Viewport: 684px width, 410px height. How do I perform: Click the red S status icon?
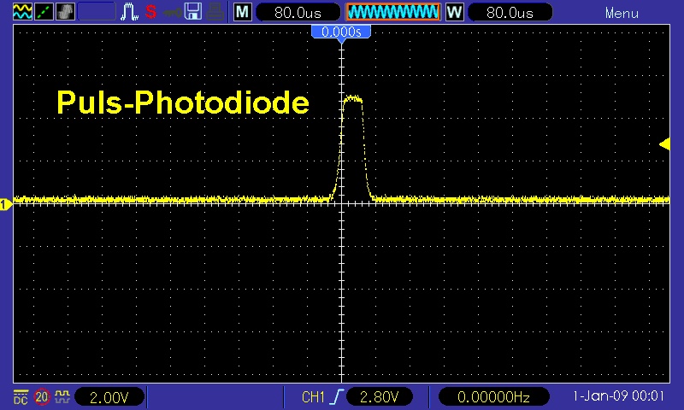150,13
